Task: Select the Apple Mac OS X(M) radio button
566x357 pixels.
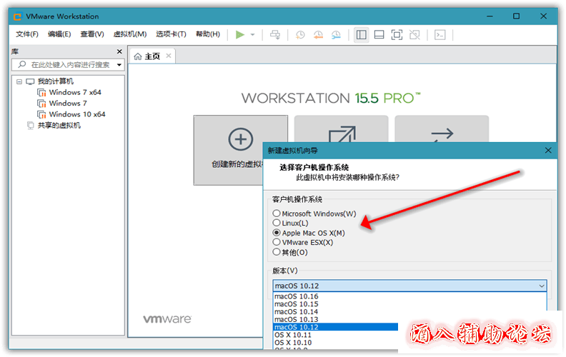Action: click(277, 233)
